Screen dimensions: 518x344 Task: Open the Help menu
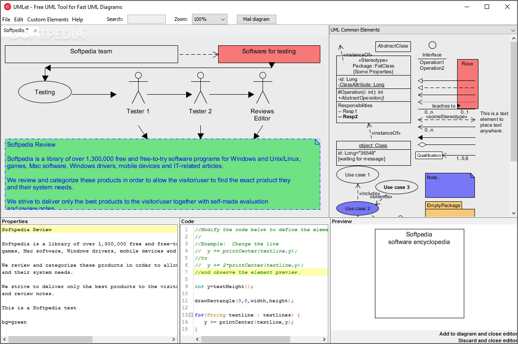click(x=77, y=20)
